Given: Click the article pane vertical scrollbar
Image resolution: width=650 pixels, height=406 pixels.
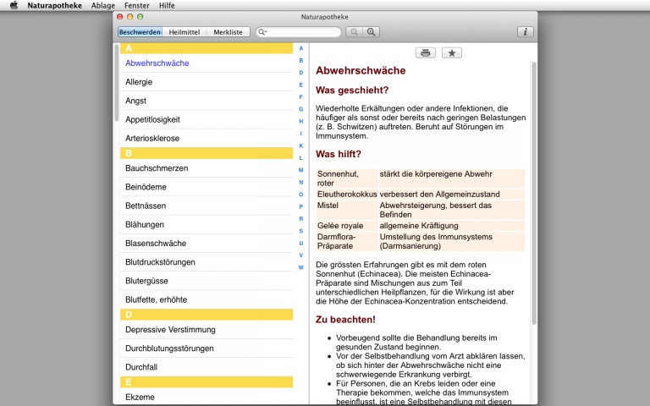Looking at the screenshot, I should 534,193.
